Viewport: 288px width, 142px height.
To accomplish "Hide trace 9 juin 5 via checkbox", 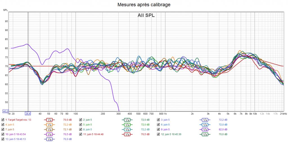I will [x=158, y=129].
